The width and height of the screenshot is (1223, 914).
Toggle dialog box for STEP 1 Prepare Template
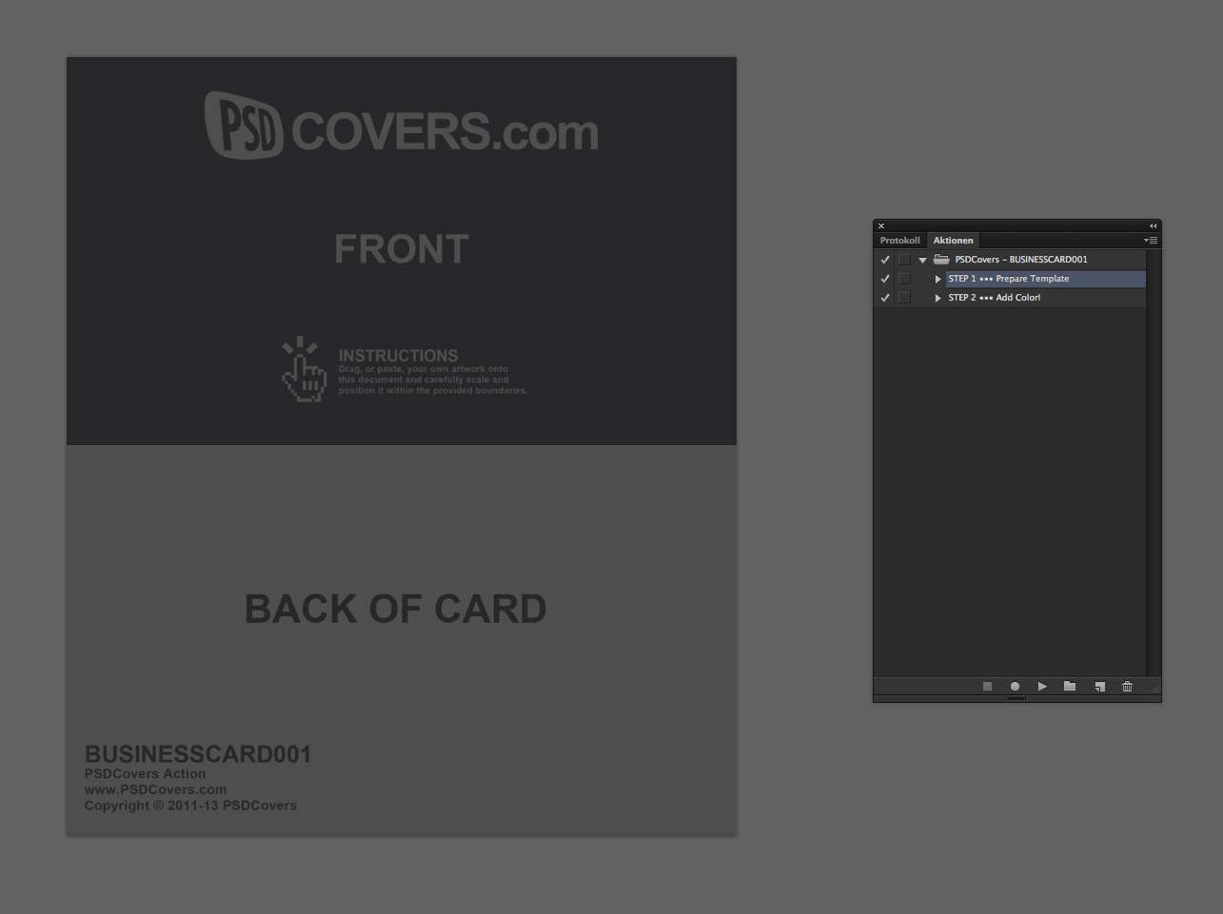(904, 279)
